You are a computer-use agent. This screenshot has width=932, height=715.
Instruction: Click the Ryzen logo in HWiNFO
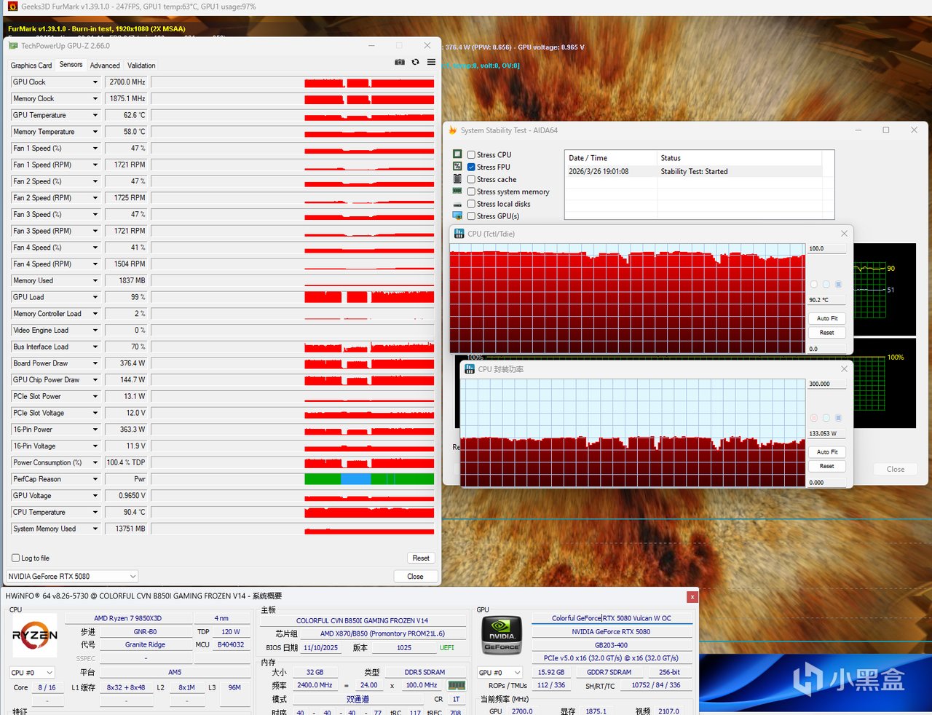click(x=34, y=636)
